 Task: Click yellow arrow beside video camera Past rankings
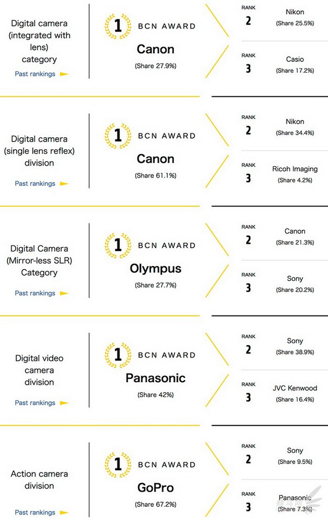[64, 403]
